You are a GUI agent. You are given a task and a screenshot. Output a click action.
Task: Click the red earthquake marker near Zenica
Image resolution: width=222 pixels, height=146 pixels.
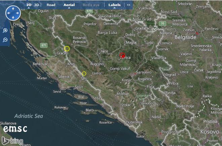[122, 55]
